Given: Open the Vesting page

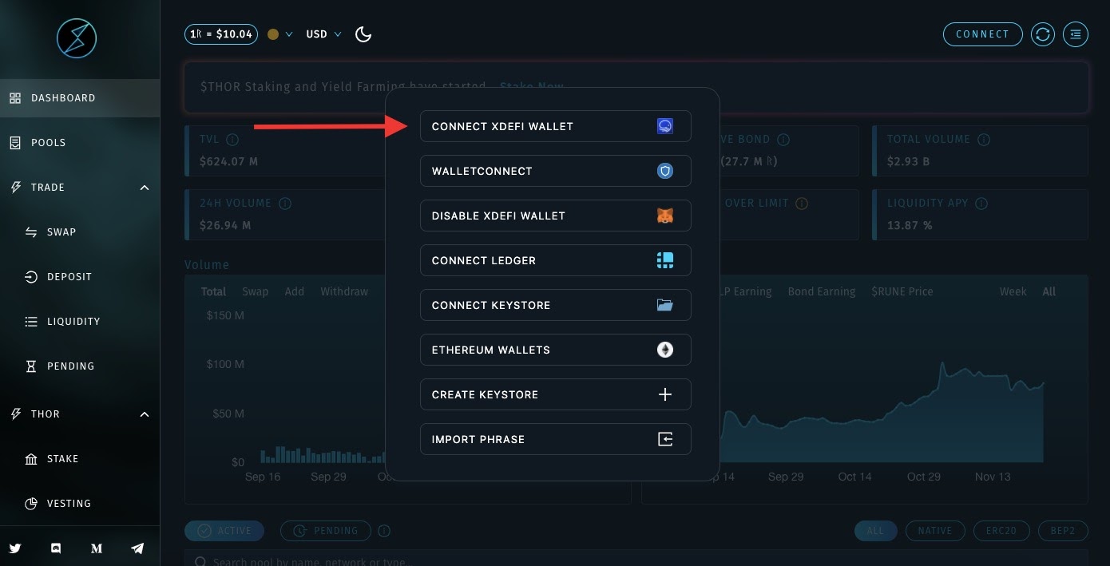Looking at the screenshot, I should 80,504.
